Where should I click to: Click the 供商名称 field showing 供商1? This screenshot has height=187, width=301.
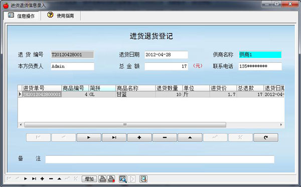[260, 55]
